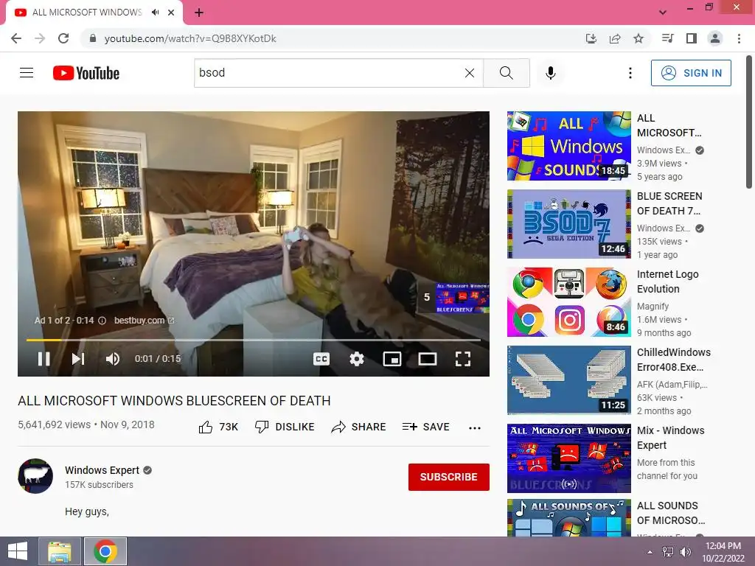Start voice search with microphone icon

tap(551, 73)
